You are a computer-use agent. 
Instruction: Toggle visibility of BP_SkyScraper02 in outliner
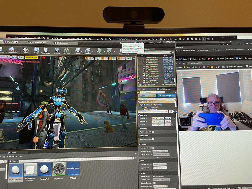139,81
